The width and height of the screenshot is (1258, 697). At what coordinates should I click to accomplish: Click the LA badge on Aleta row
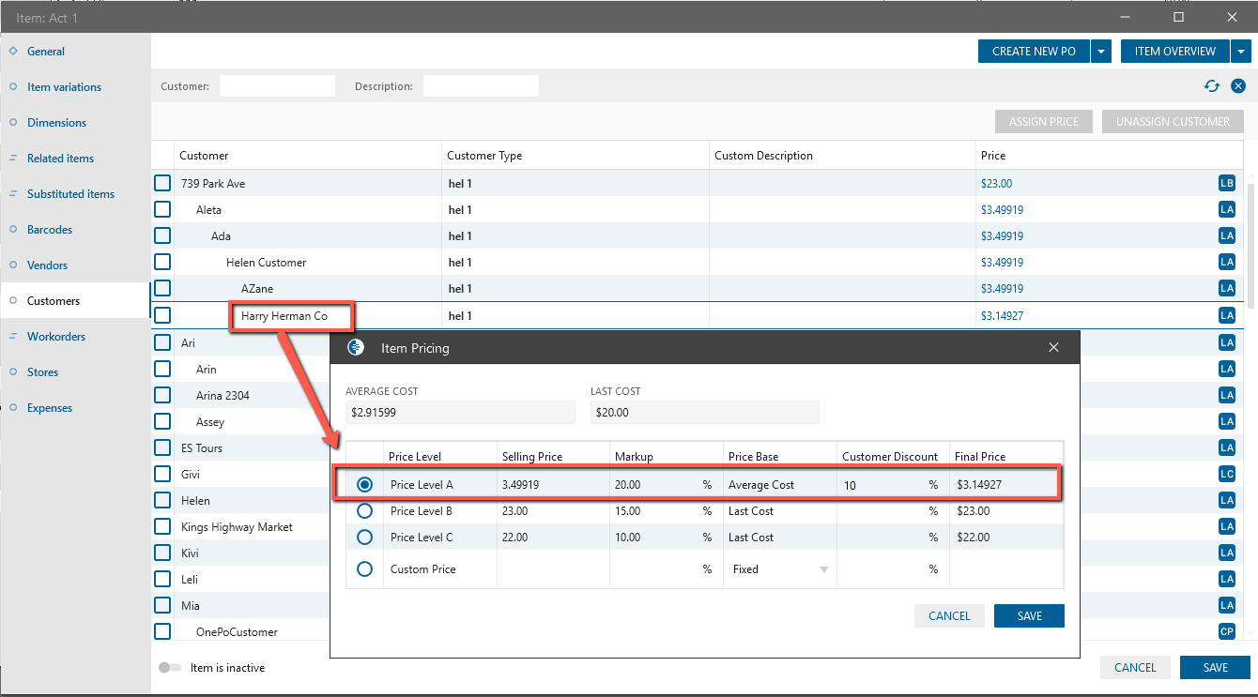click(x=1226, y=210)
